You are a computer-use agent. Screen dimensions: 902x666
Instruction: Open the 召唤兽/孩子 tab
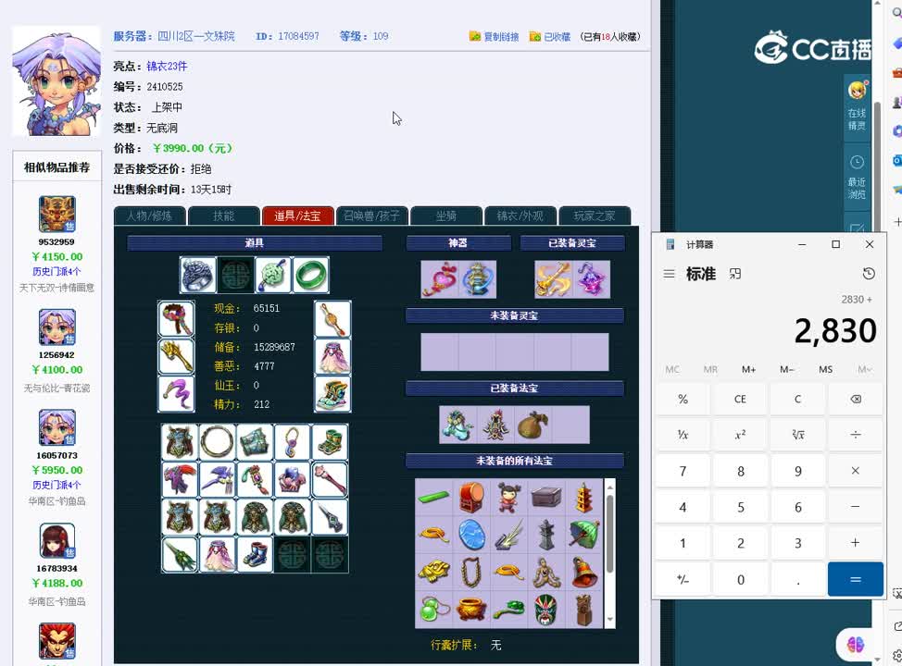coord(371,216)
